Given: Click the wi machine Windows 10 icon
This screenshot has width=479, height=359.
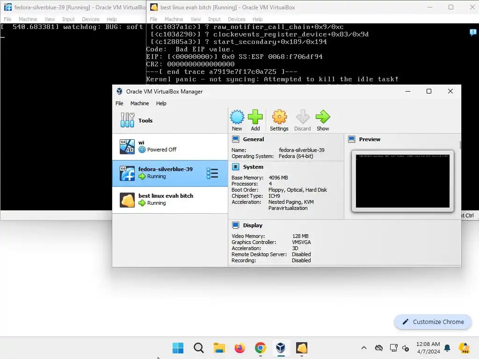Looking at the screenshot, I should pos(127,146).
